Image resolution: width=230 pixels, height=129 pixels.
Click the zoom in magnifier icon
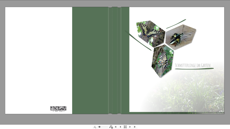(x=111, y=127)
